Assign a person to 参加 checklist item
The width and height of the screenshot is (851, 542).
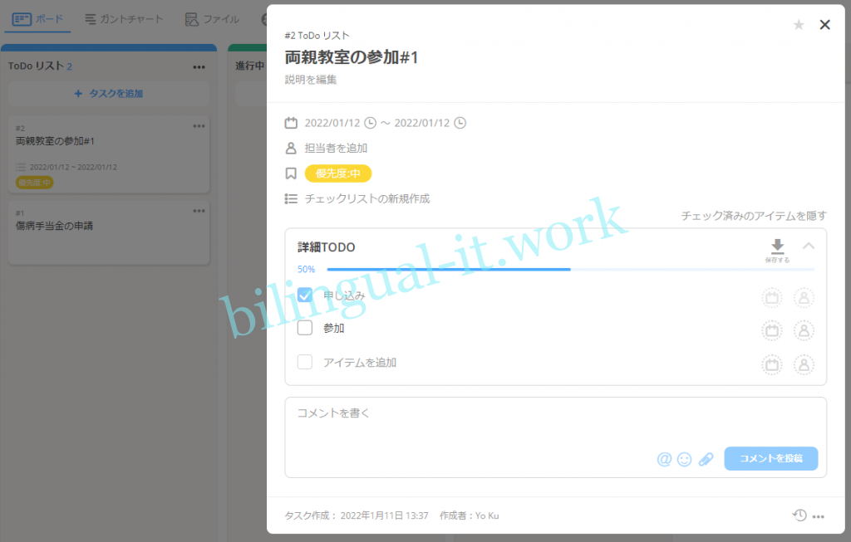[x=804, y=330]
